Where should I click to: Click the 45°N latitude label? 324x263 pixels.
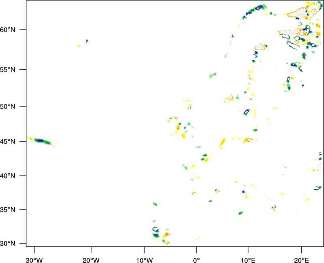[8, 141]
